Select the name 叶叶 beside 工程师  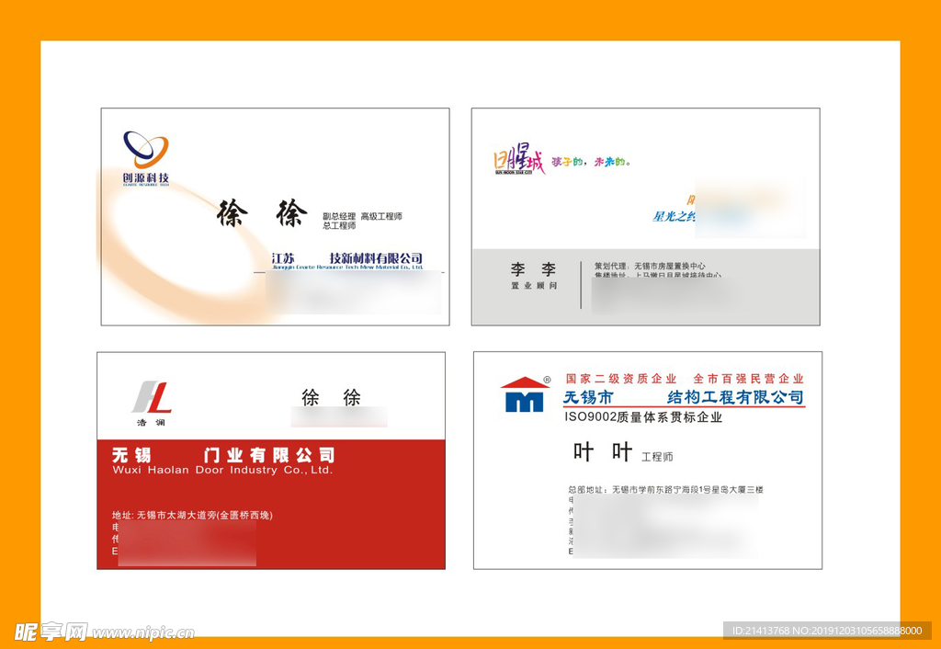coord(603,451)
